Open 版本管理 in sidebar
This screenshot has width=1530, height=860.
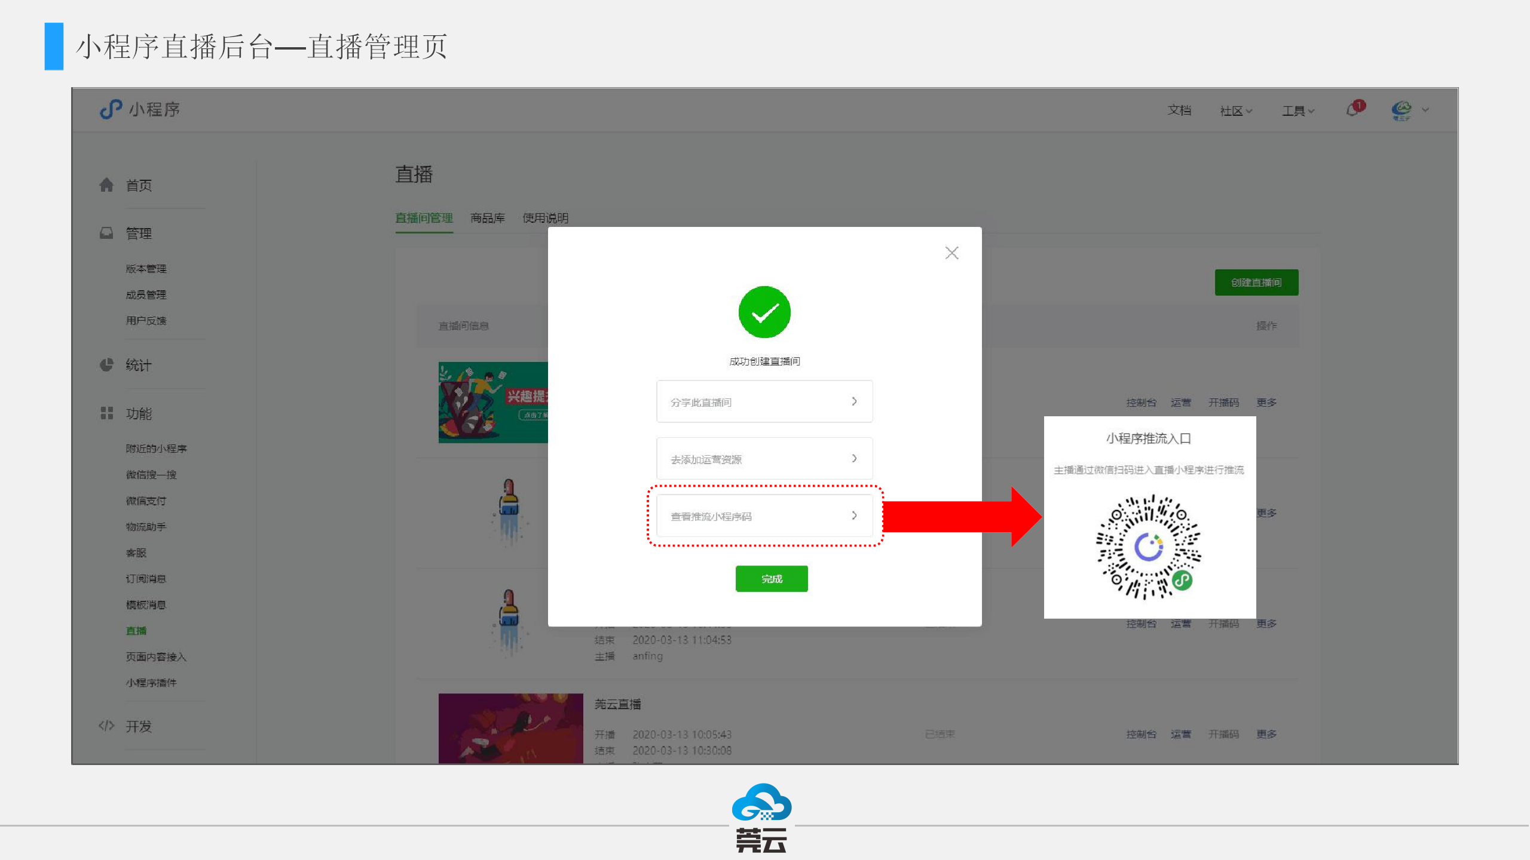(146, 269)
